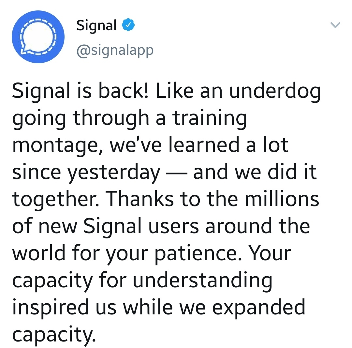Open the @signalapp handle
Screen dimensions: 352x348
click(x=115, y=50)
